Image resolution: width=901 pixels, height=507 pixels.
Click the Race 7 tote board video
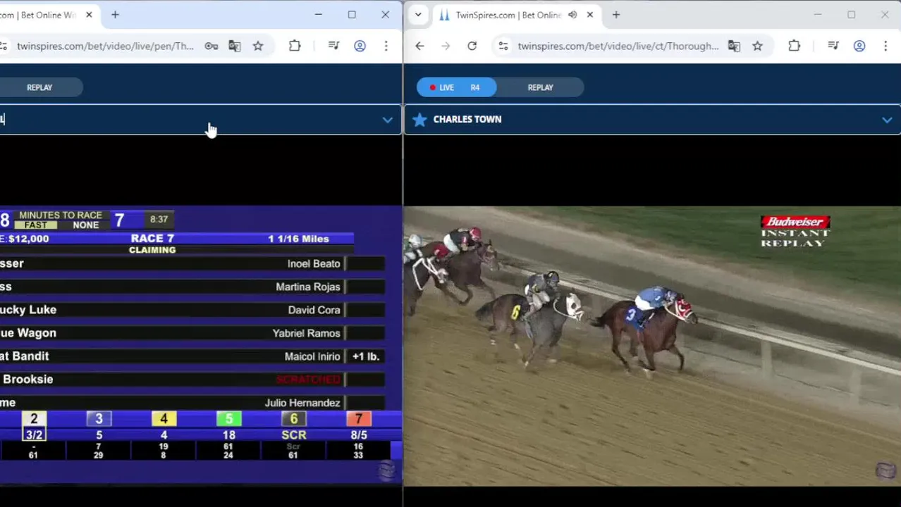(x=201, y=345)
